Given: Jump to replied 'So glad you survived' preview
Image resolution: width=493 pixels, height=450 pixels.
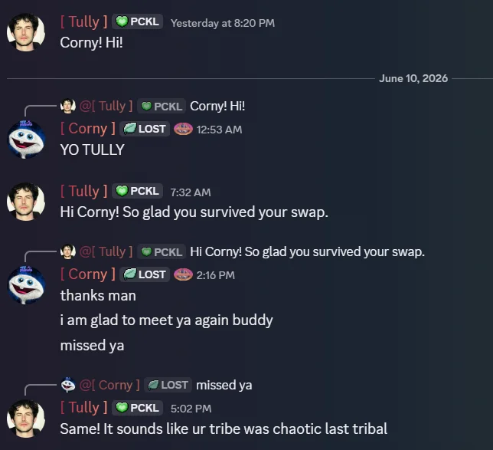Looking at the screenshot, I should 307,251.
